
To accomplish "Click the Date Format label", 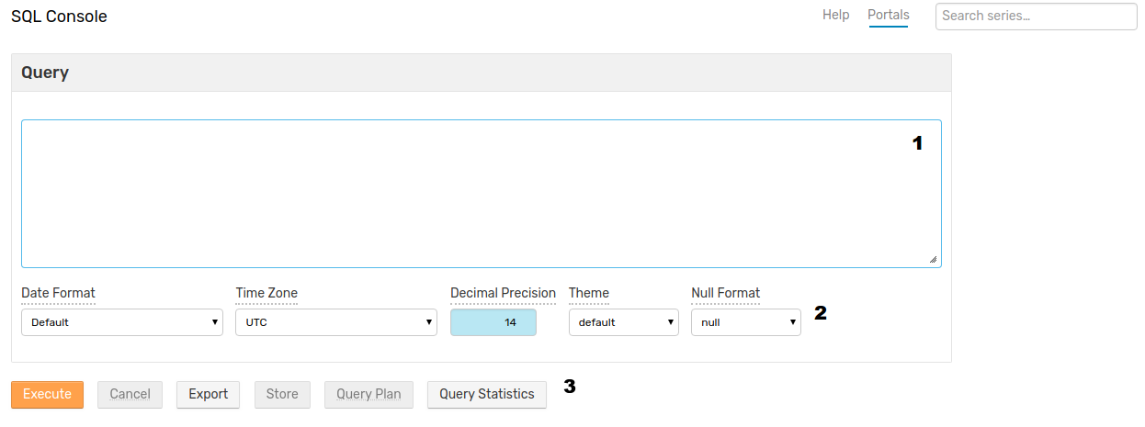I will pos(59,293).
